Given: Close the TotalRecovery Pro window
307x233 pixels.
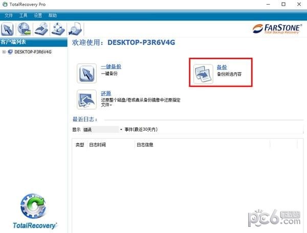Looking at the screenshot, I should pyautogui.click(x=299, y=4).
